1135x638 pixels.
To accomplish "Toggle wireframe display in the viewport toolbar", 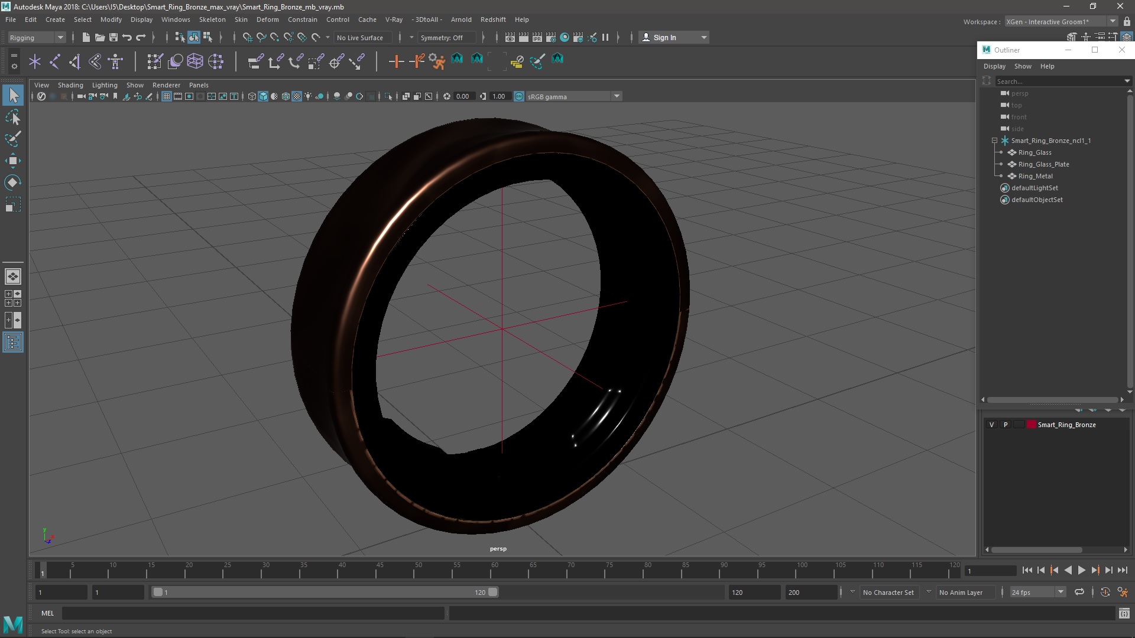I will [252, 96].
